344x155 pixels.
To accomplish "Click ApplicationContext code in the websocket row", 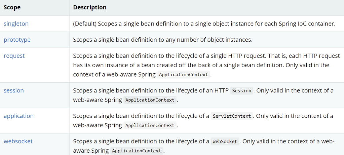I will click(136, 151).
